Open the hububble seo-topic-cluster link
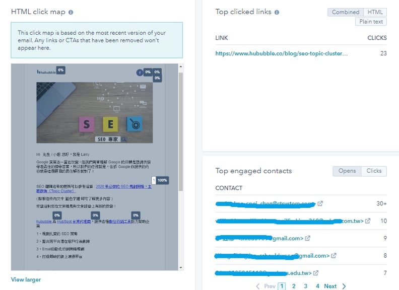The width and height of the screenshot is (399, 290). tap(281, 53)
